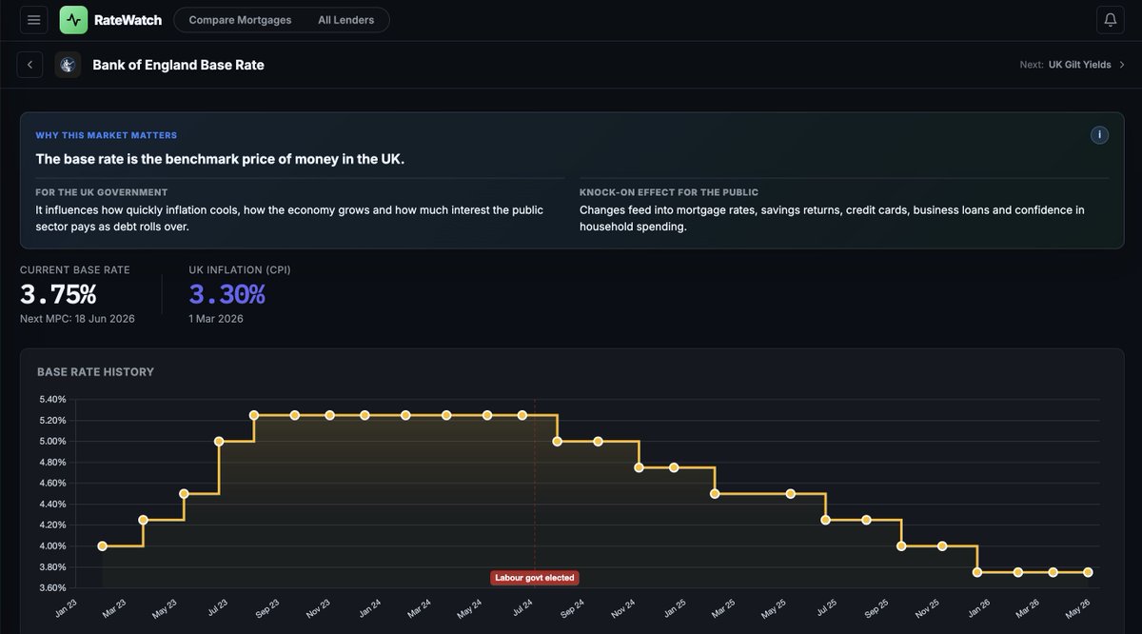Click the Current Base Rate value 3.75%
Viewport: 1142px width, 634px height.
(x=58, y=295)
